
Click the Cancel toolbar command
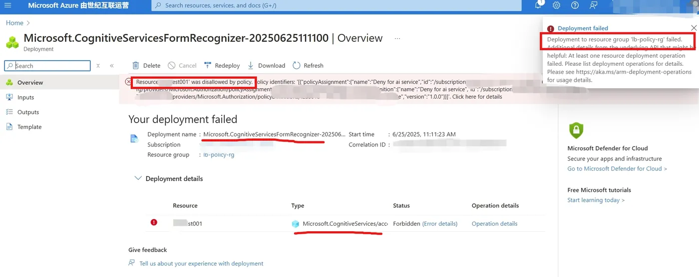click(x=182, y=65)
